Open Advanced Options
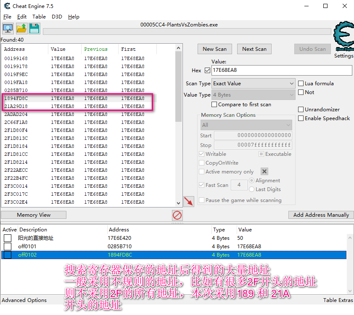The height and width of the screenshot is (315, 354). [x=24, y=300]
